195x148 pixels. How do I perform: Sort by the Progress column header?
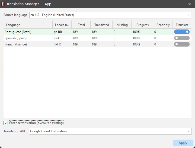coord(142,25)
